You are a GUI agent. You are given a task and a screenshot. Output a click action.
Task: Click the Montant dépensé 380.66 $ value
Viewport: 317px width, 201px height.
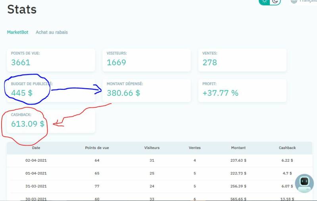tap(123, 93)
